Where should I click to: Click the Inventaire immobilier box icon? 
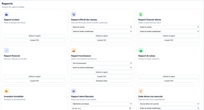pos(6,91)
